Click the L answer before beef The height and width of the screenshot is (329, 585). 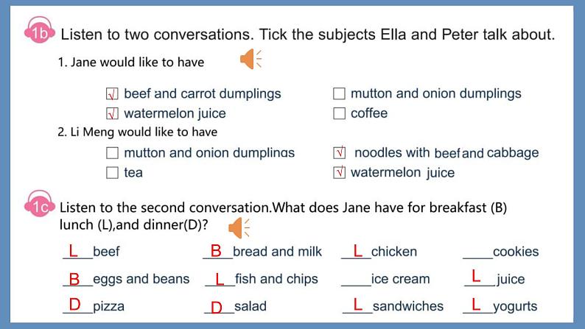pyautogui.click(x=73, y=251)
